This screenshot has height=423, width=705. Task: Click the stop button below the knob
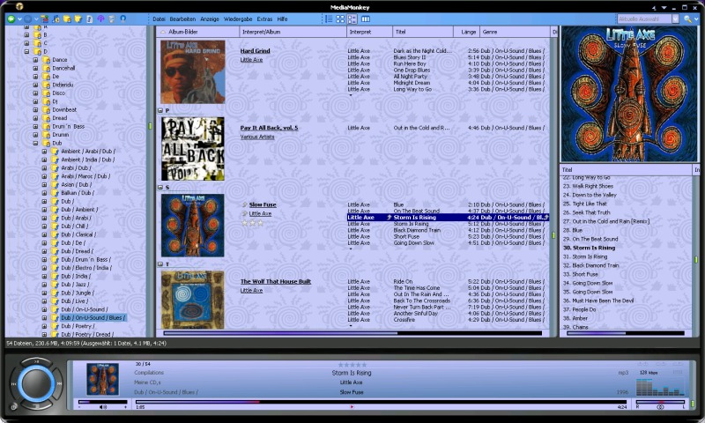coord(36,406)
